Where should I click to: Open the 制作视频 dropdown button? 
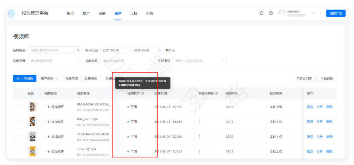click(49, 79)
